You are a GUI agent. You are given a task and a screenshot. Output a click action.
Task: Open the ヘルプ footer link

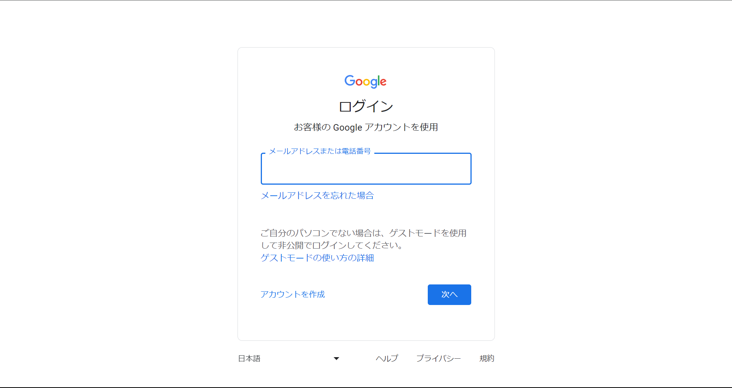pos(387,358)
